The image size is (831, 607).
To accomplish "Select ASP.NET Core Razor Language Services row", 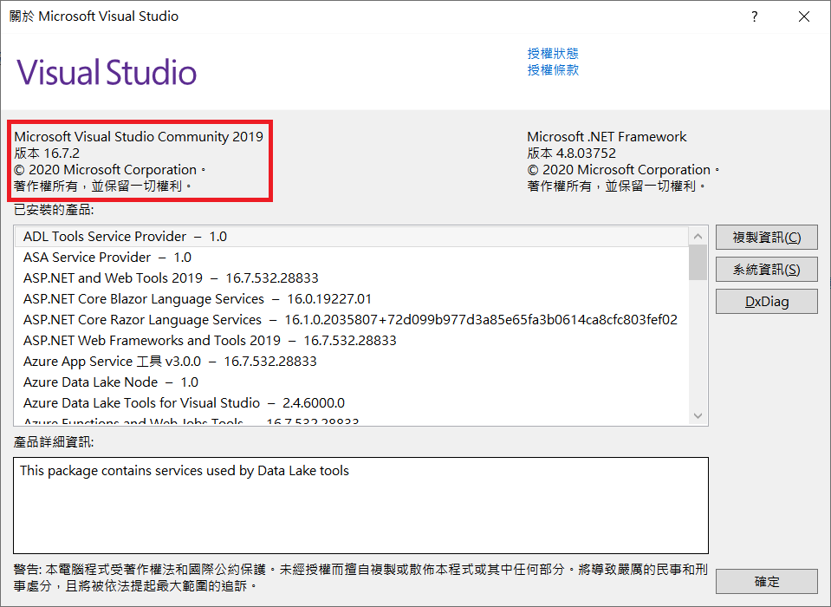I will coord(351,320).
